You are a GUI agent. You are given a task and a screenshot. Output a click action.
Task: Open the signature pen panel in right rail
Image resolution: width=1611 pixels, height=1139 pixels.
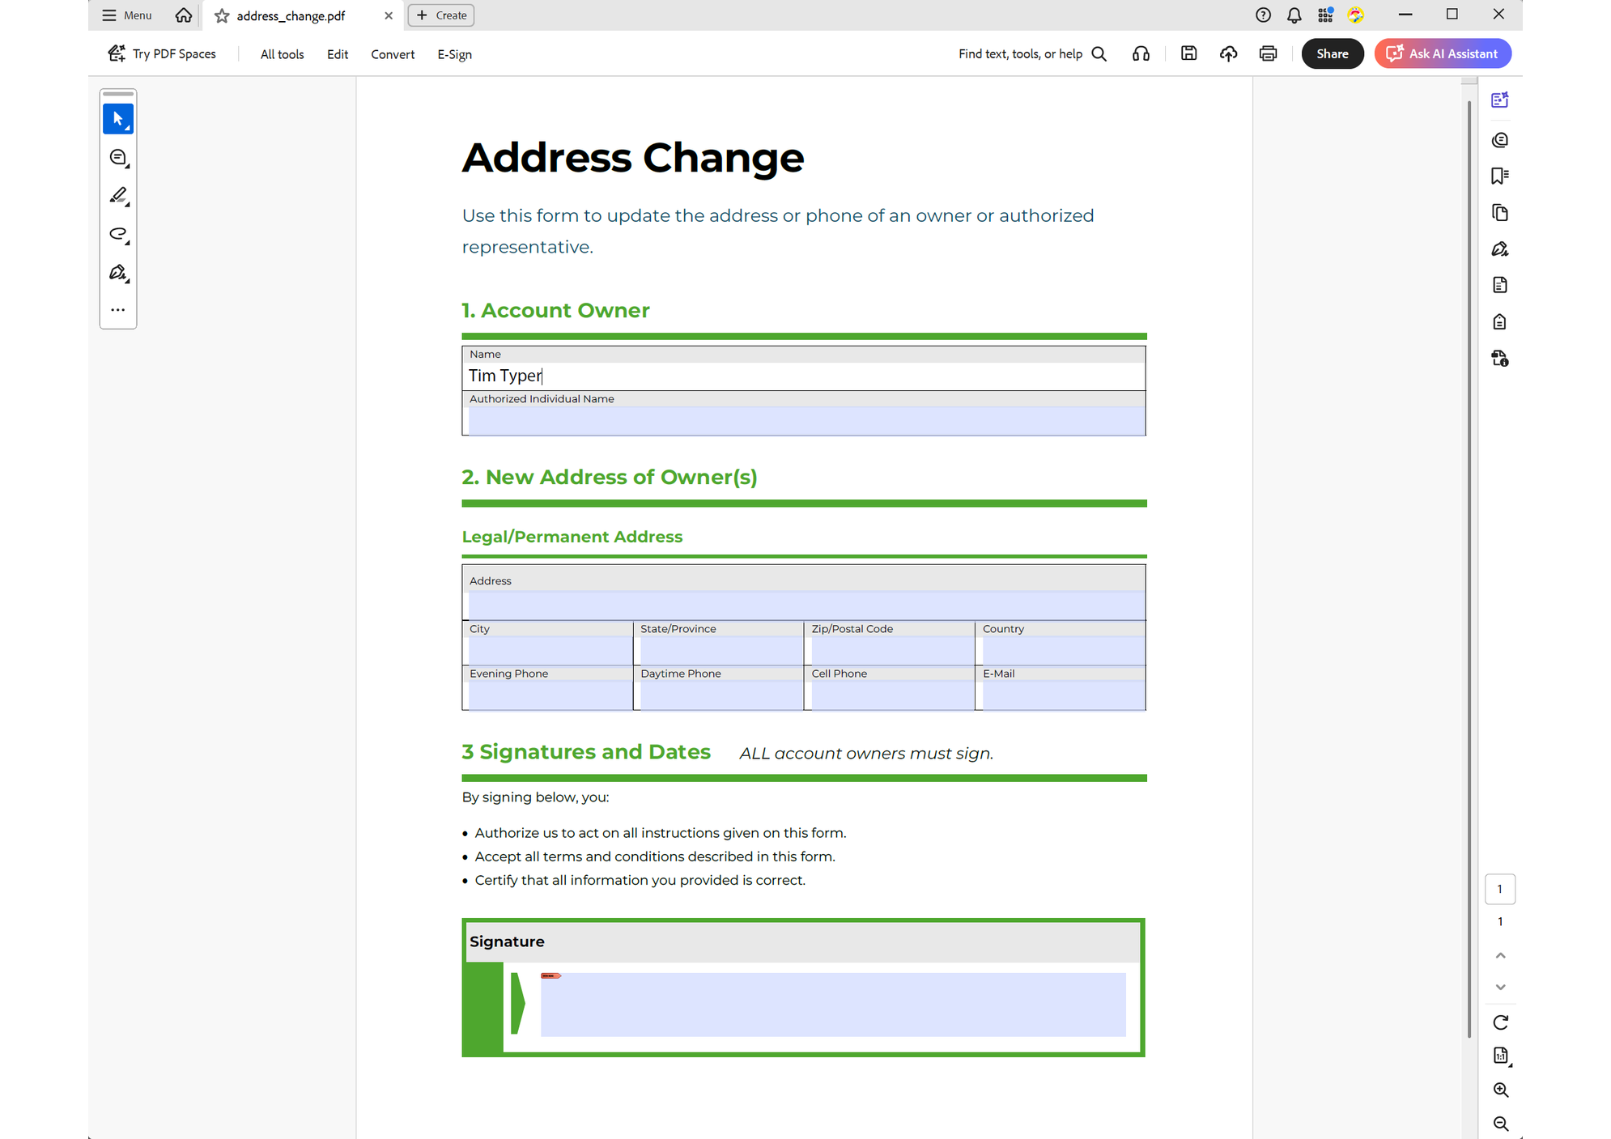point(1500,249)
